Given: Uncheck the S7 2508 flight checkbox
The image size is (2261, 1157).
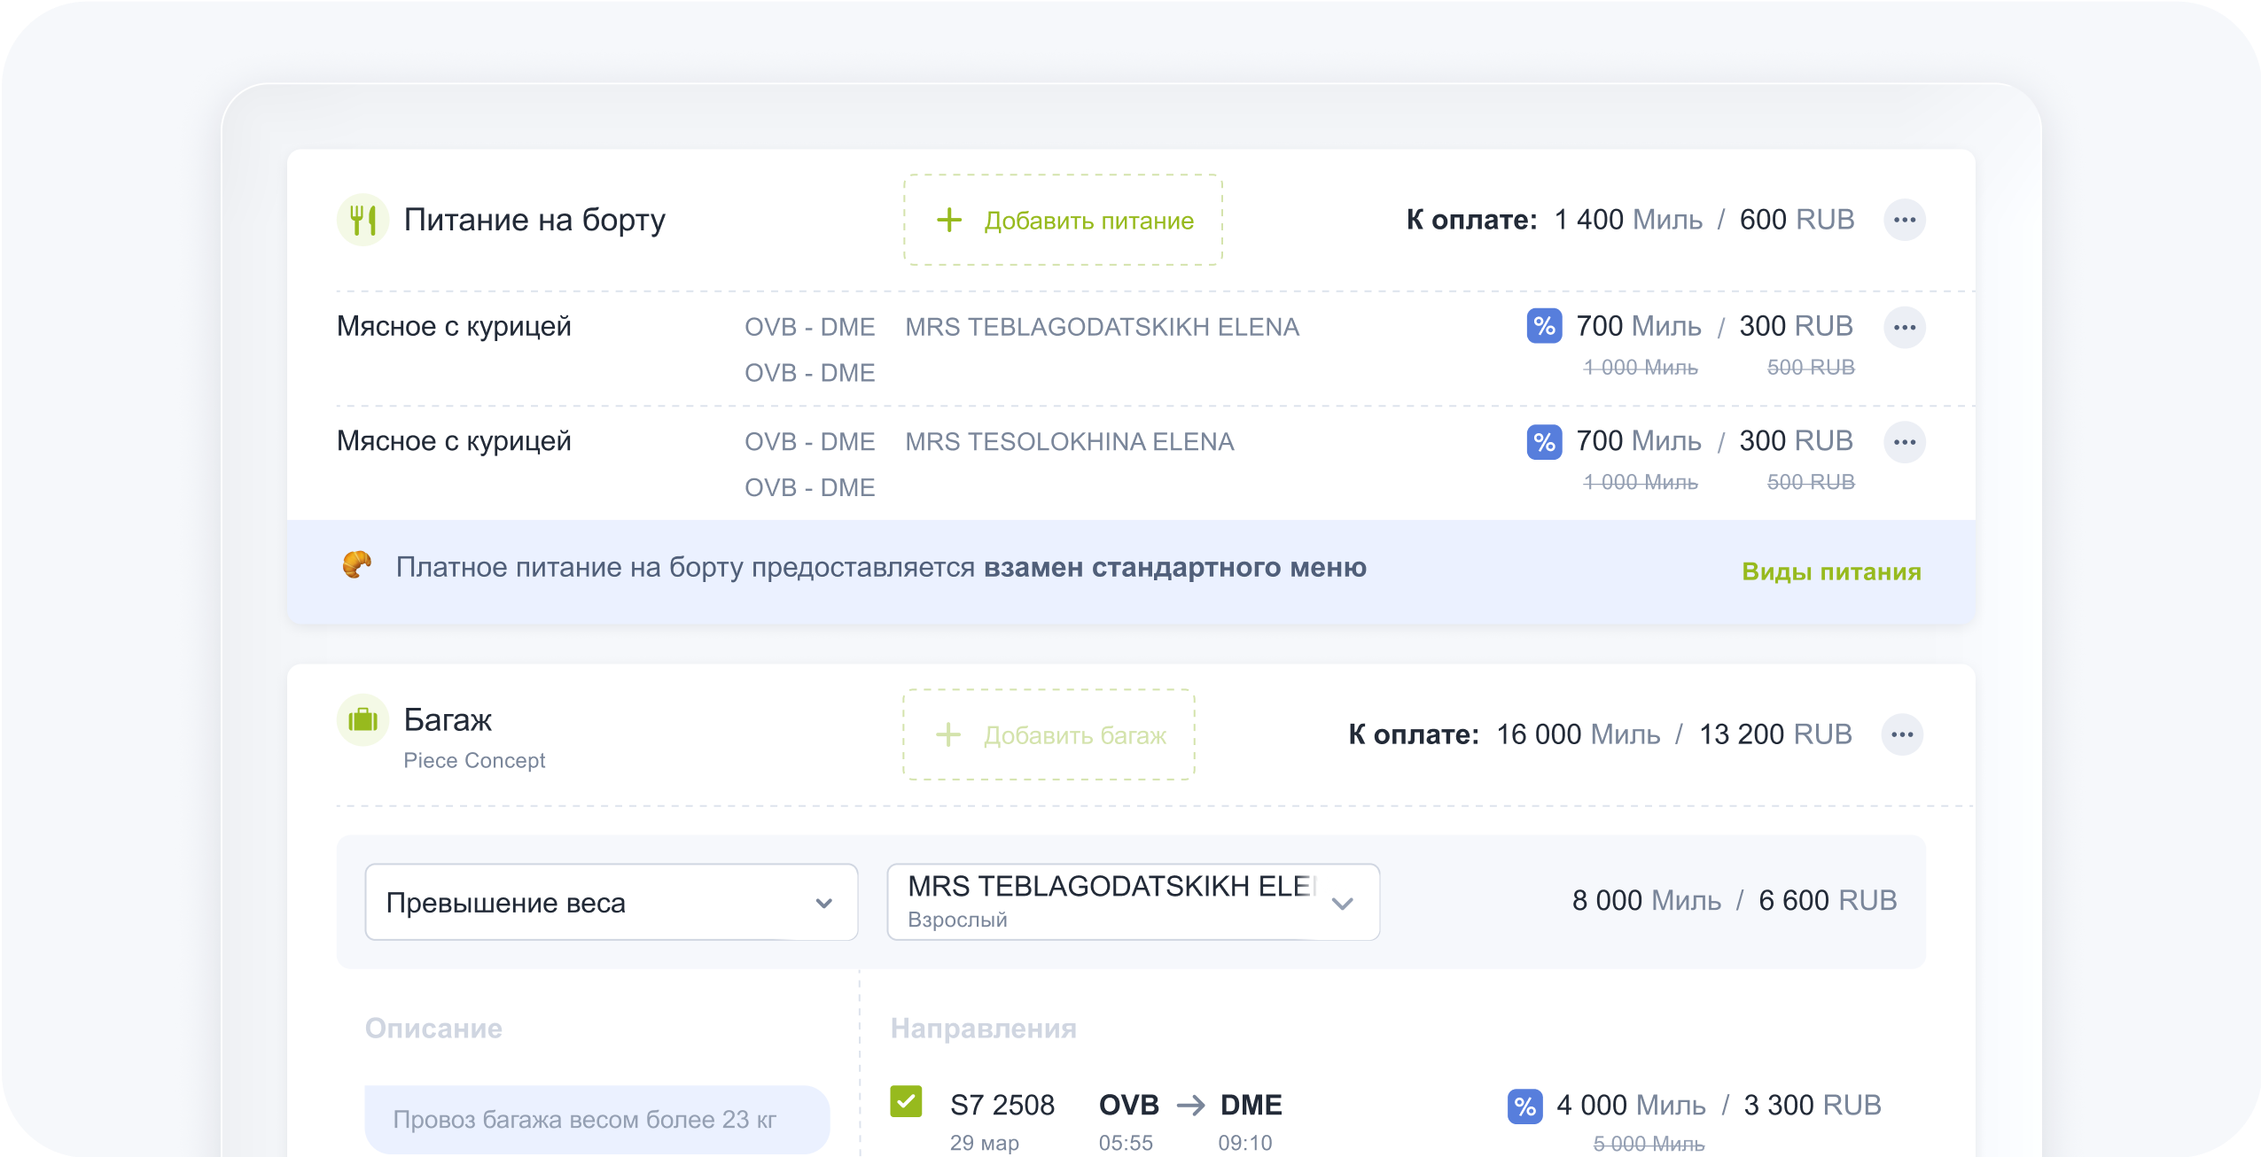Looking at the screenshot, I should pos(906,1102).
